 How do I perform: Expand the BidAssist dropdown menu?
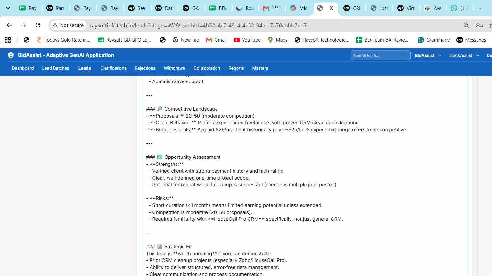tap(428, 55)
